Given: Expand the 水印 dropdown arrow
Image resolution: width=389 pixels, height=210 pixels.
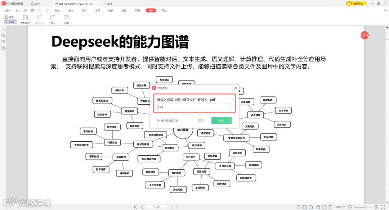Looking at the screenshot, I should point(58,23).
